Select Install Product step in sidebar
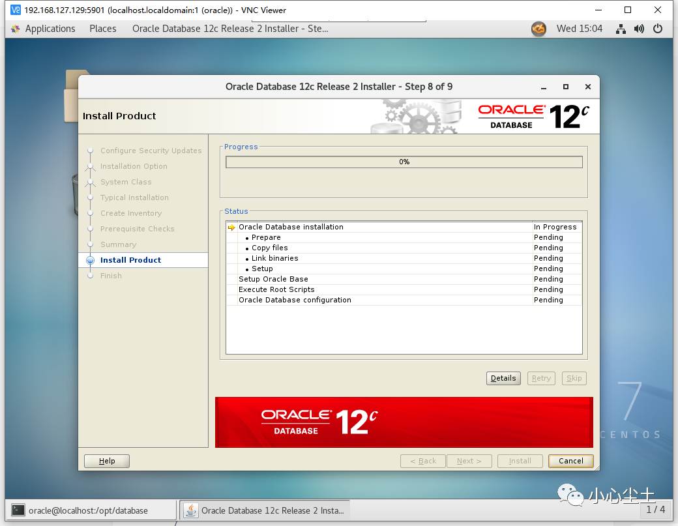This screenshot has height=526, width=678. pyautogui.click(x=130, y=260)
